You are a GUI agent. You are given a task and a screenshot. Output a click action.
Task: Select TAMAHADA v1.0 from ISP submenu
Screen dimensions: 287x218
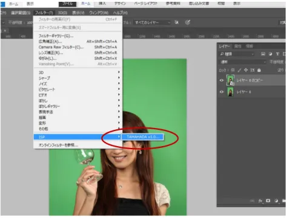click(x=143, y=137)
